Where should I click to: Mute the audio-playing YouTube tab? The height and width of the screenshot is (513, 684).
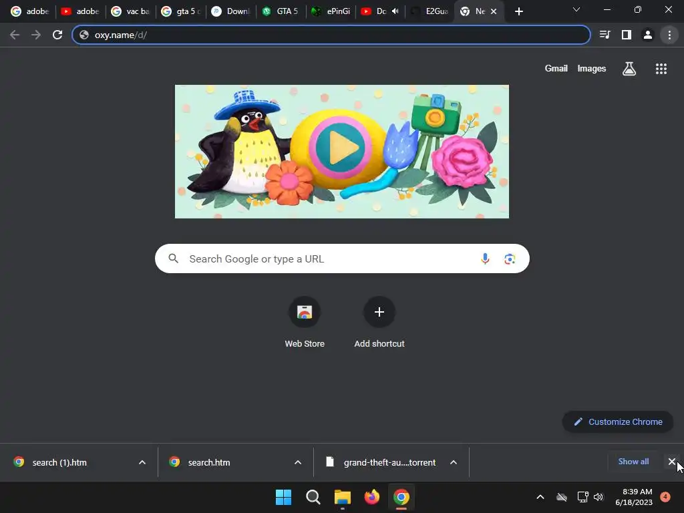pos(395,11)
